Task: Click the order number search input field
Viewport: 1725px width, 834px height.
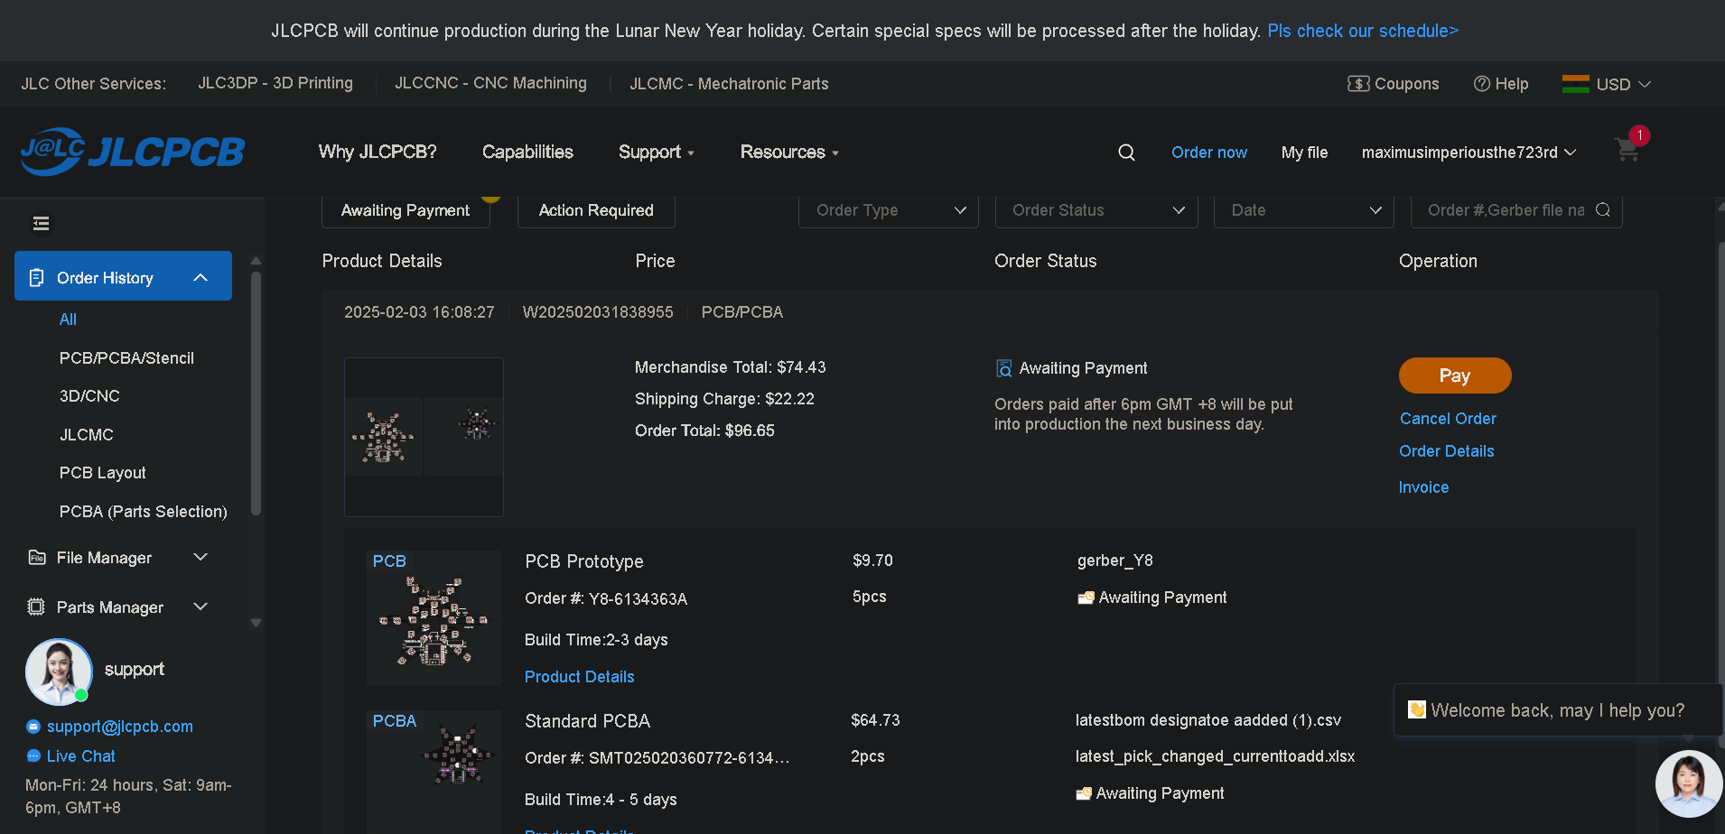Action: 1516,210
